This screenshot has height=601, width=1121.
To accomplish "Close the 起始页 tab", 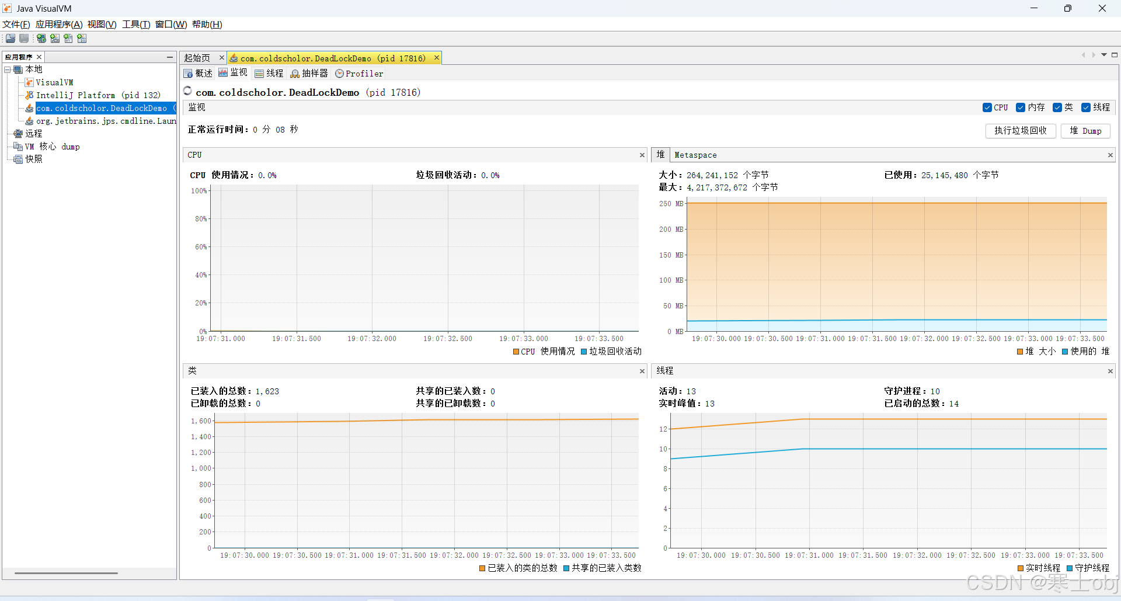I will click(x=222, y=58).
